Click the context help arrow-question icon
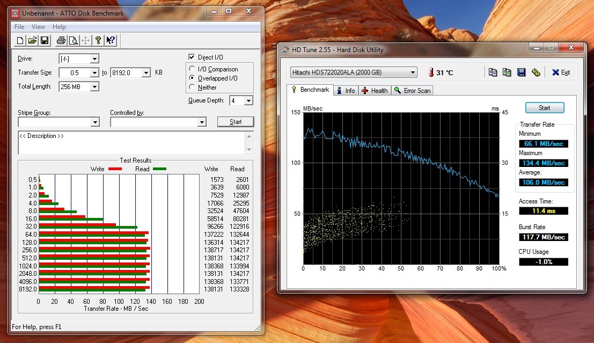 pos(111,40)
